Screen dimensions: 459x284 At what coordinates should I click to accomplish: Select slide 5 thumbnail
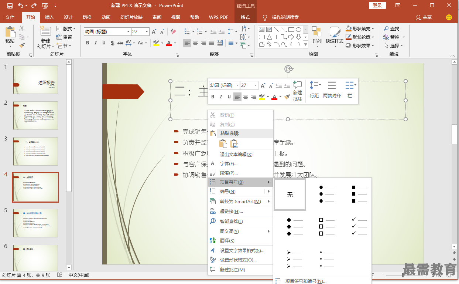[35, 223]
